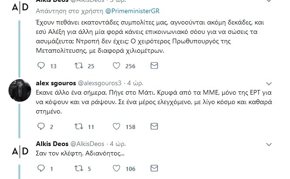
Task: Reply to Alkis Deos tweet with 13 replies
Action: [x=41, y=65]
